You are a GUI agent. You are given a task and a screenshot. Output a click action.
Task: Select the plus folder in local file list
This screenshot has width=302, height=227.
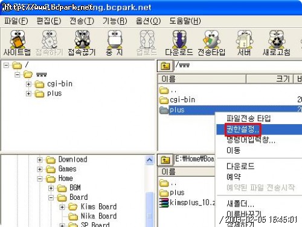pyautogui.click(x=172, y=192)
